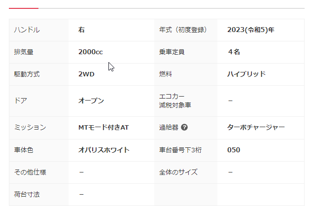
Task: Select the オープン door value
Action: [x=91, y=101]
